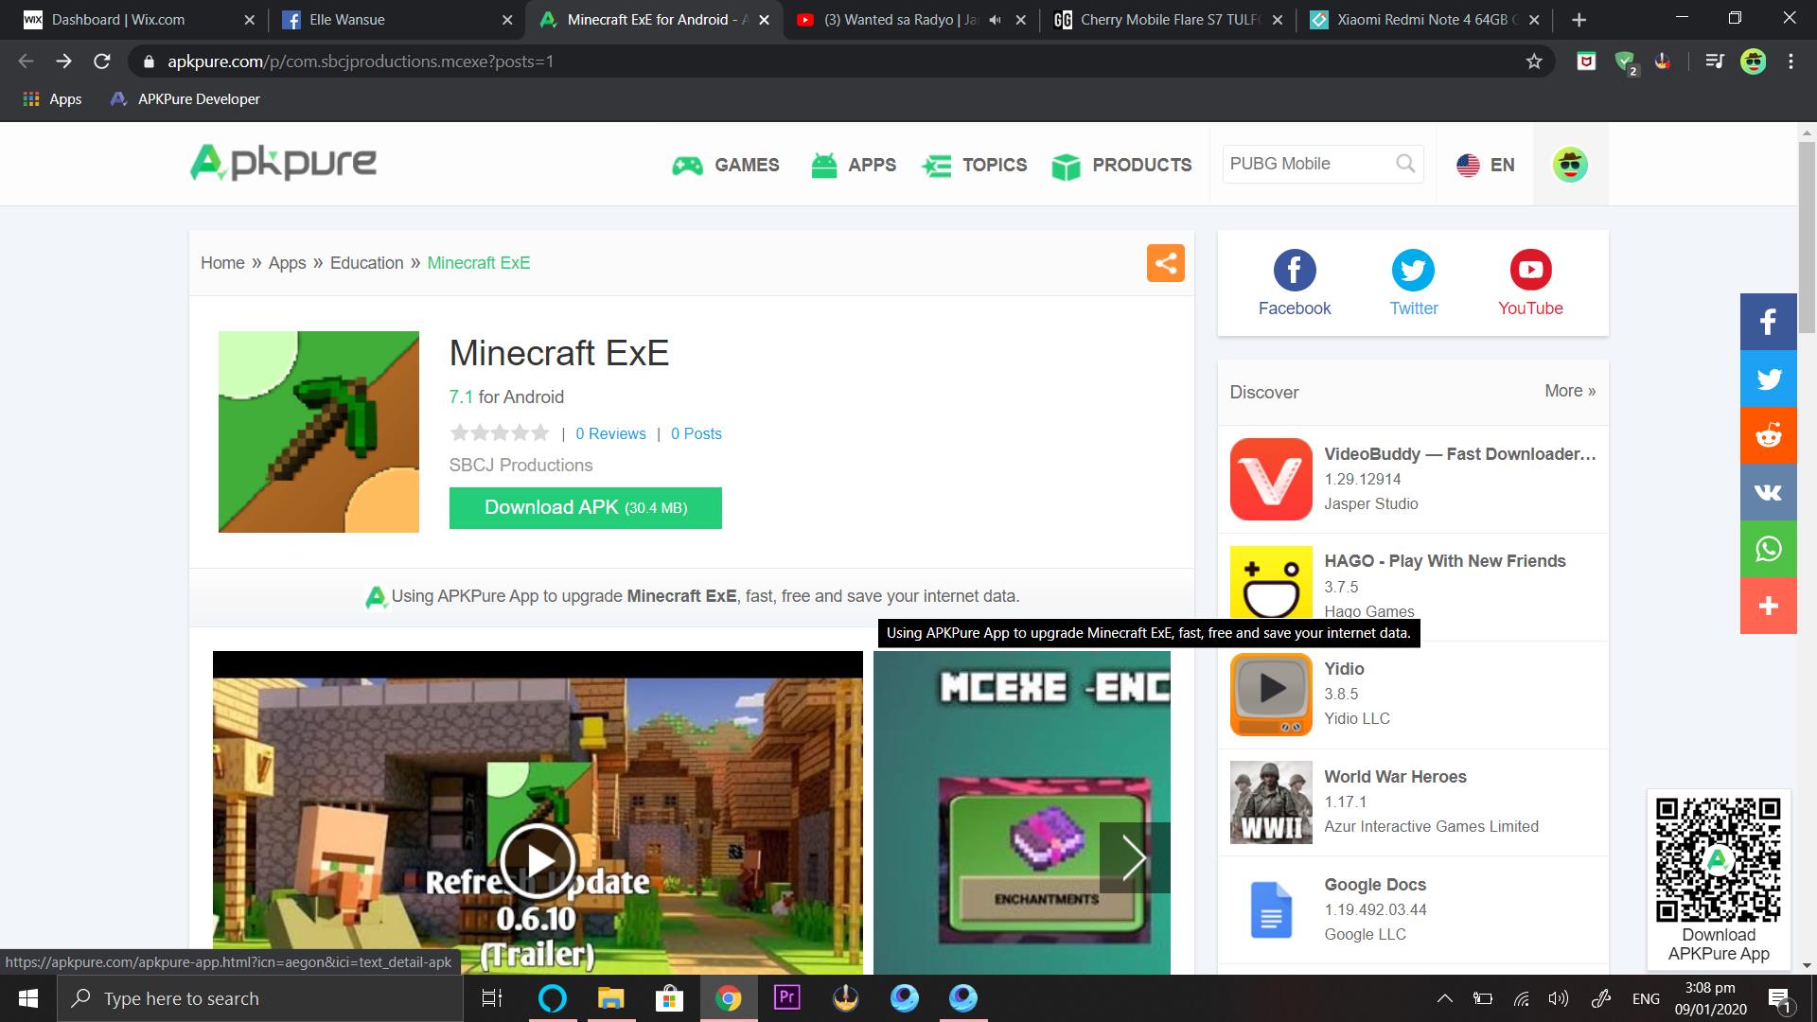Share on VK via side bar
Viewport: 1817px width, 1022px height.
[1768, 492]
